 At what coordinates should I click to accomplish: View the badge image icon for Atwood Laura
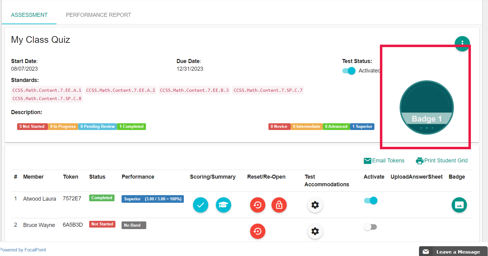[x=459, y=205]
